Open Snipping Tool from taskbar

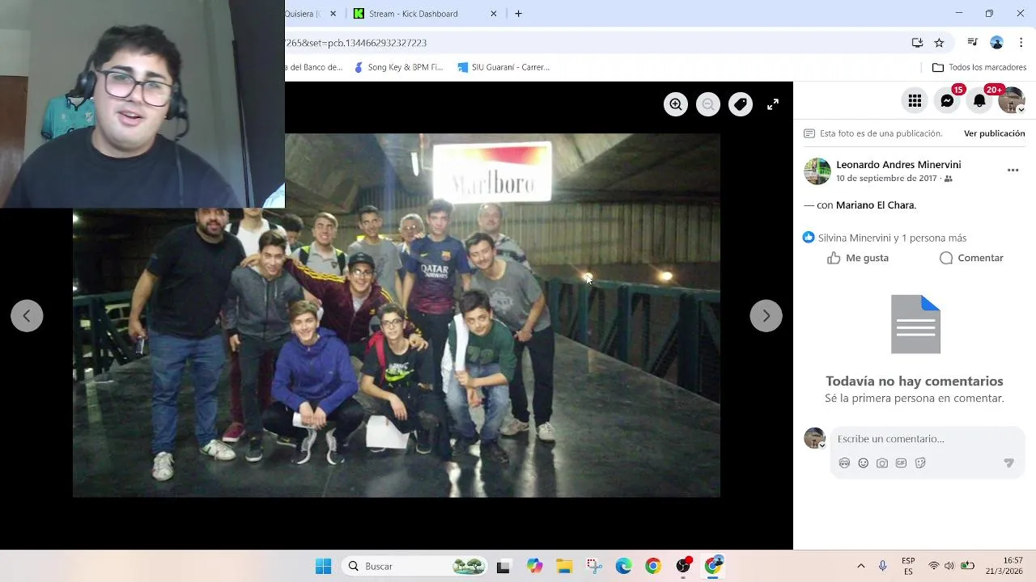pyautogui.click(x=593, y=567)
